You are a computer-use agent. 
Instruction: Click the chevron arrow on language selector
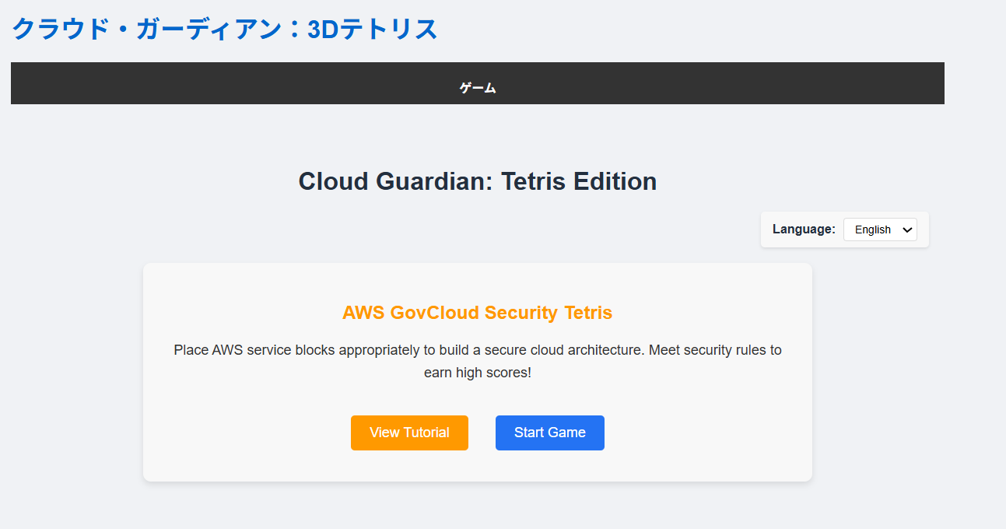click(907, 229)
